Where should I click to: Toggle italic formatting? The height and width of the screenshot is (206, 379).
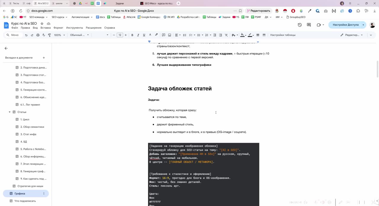coord(138,35)
